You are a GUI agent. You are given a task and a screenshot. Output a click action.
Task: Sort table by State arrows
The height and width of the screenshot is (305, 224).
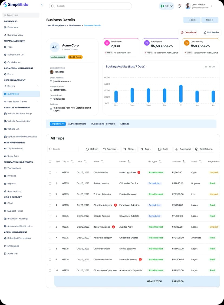click(200, 162)
